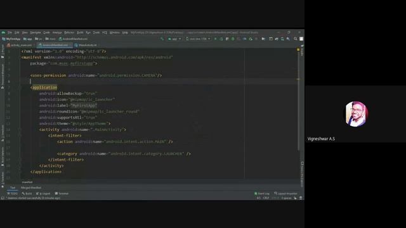Collapse the activity tag fold marker
Image resolution: width=406 pixels, height=228 pixels.
(x=20, y=129)
